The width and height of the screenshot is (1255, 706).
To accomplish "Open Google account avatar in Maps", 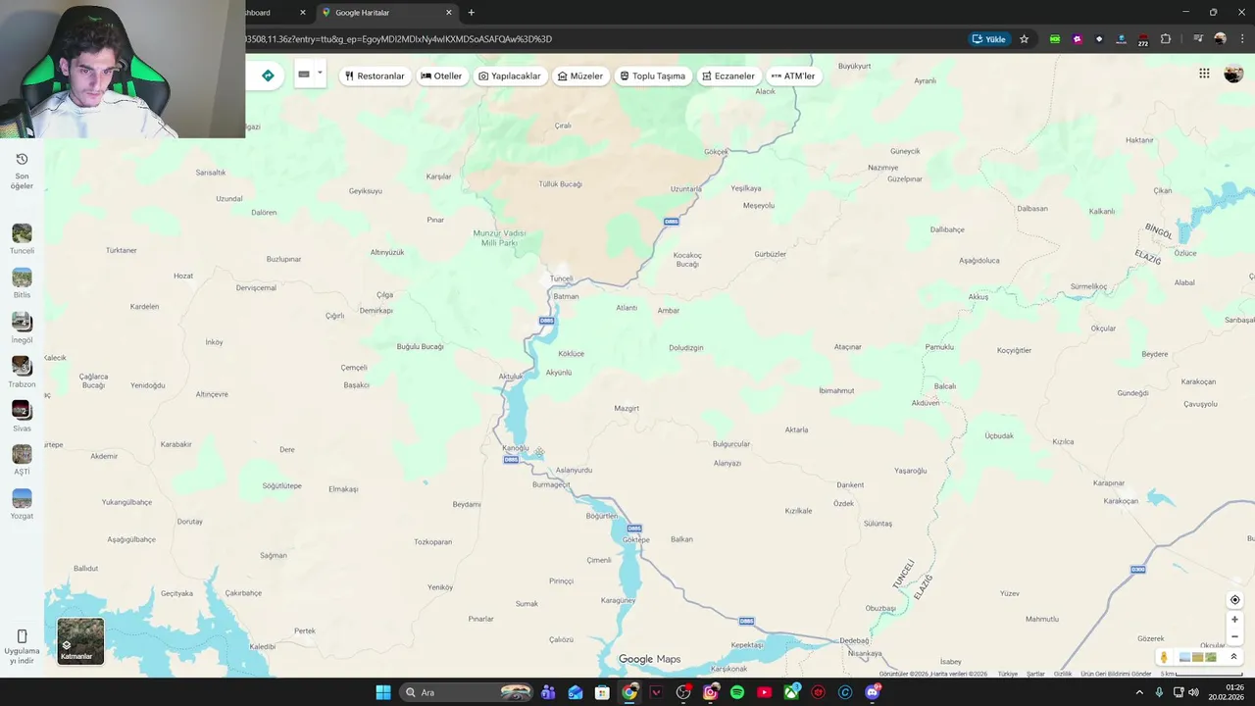I will [1233, 74].
